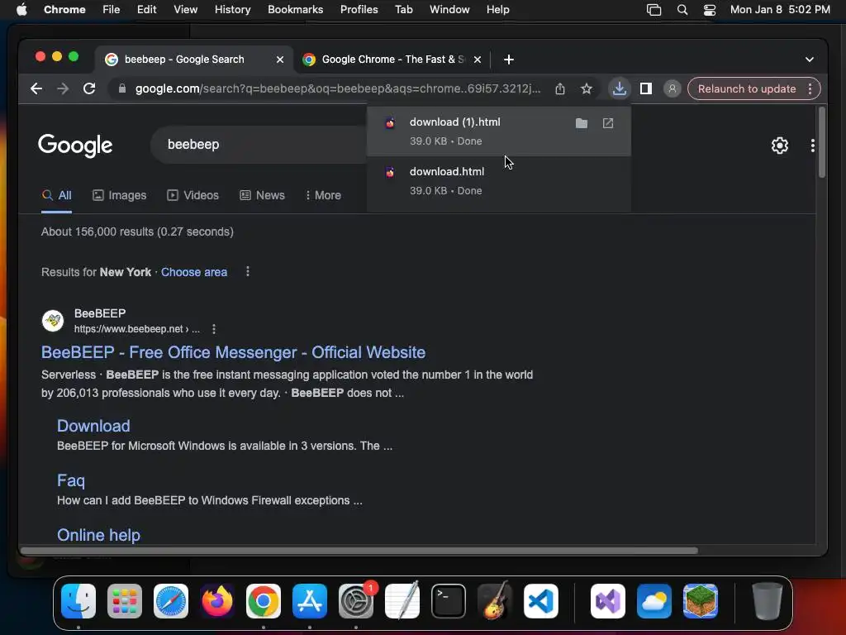846x635 pixels.
Task: Open Google quick settings gear
Action: [780, 146]
